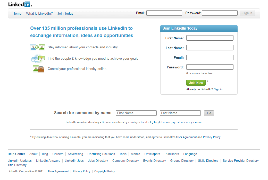Focus the top Email sign-in field
The height and width of the screenshot is (180, 268).
pyautogui.click(x=164, y=13)
